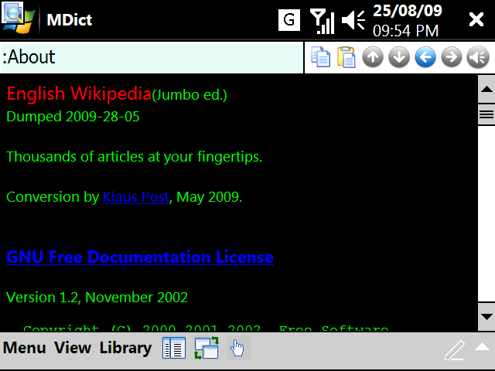Click the English Wikipedia heading text
This screenshot has width=495, height=371.
(x=79, y=94)
